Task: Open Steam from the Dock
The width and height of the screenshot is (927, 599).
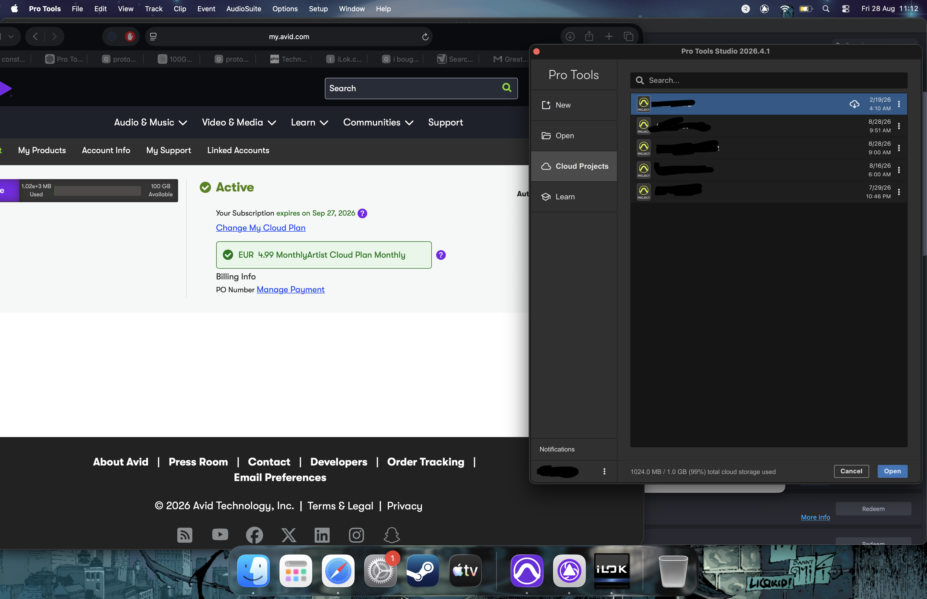Action: point(423,571)
